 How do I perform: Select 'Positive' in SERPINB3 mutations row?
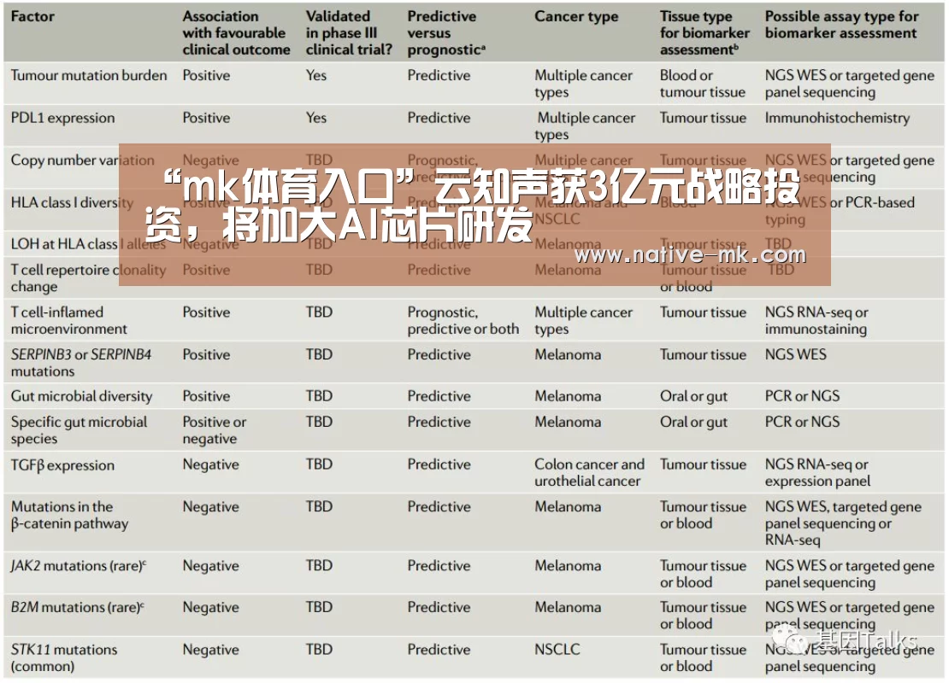206,355
